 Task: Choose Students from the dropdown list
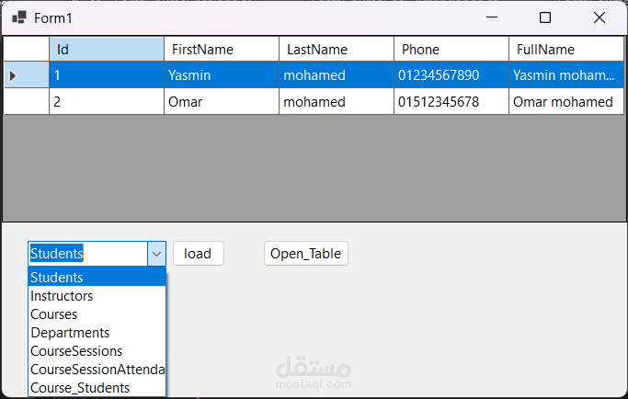pyautogui.click(x=97, y=278)
